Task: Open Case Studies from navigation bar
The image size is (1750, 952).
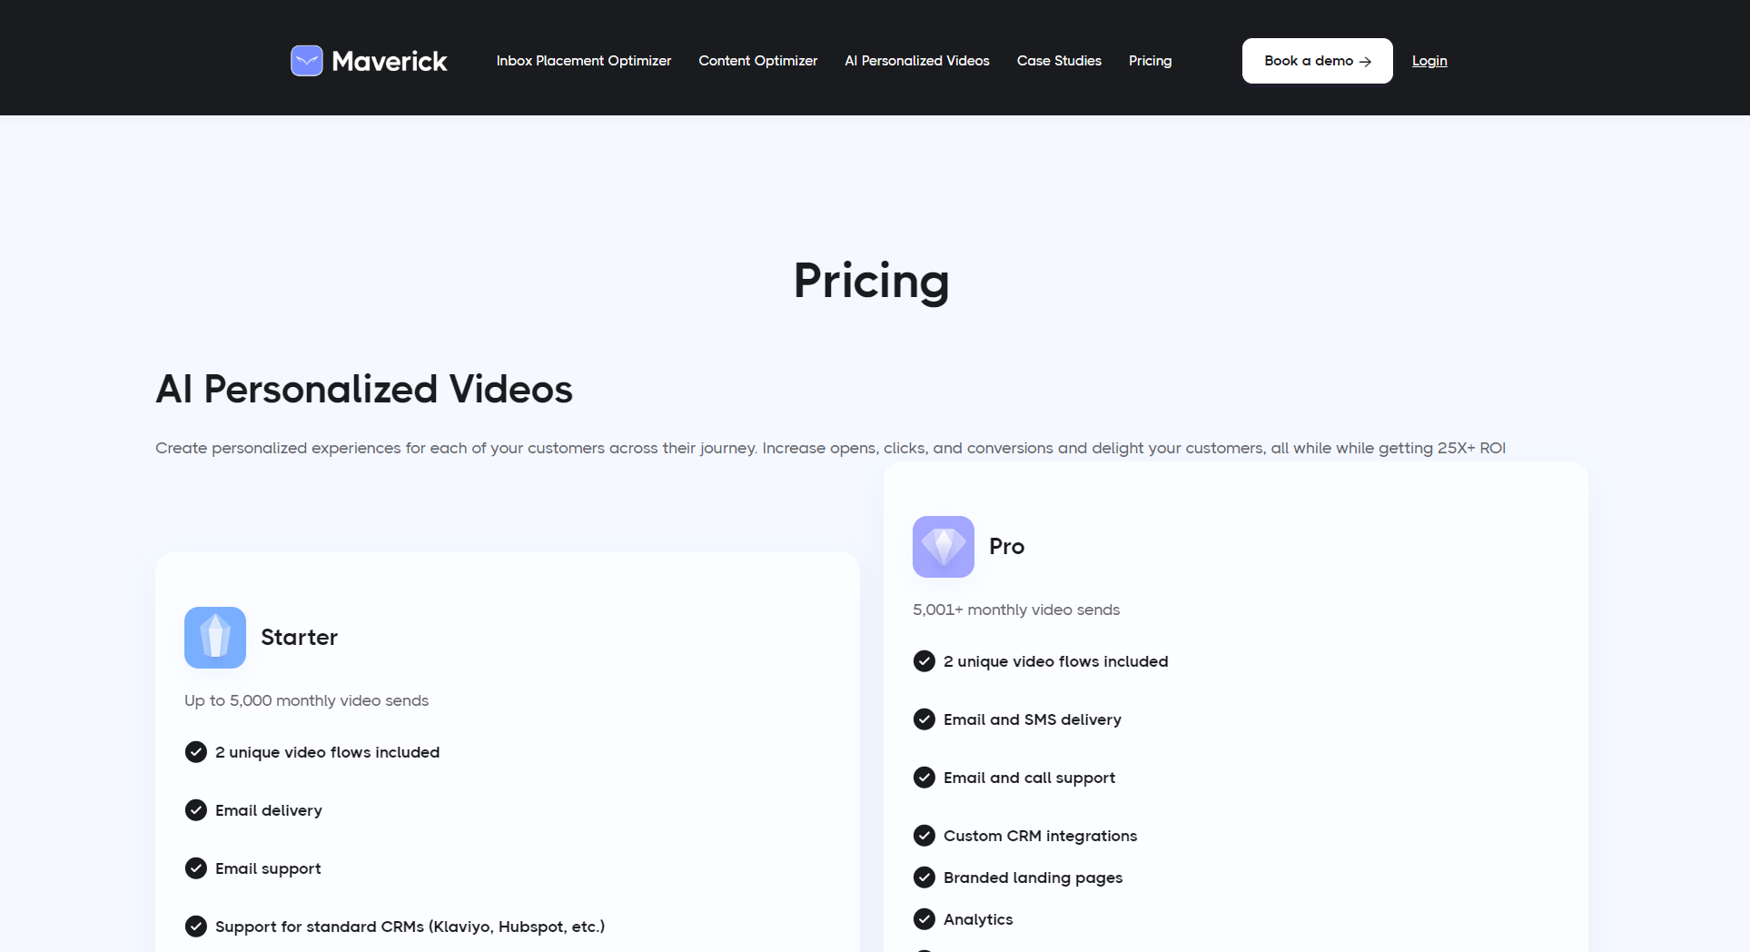Action: pyautogui.click(x=1059, y=61)
